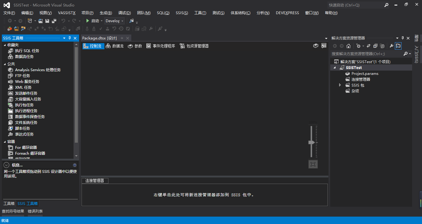Click the single-disk Save icon
Viewport: 422px width, 224px height.
(x=47, y=21)
